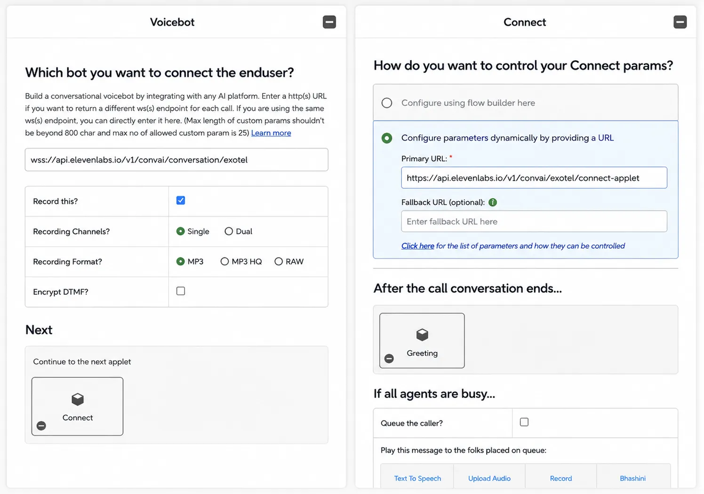Open the Bhashini tab
The image size is (704, 494).
(633, 478)
